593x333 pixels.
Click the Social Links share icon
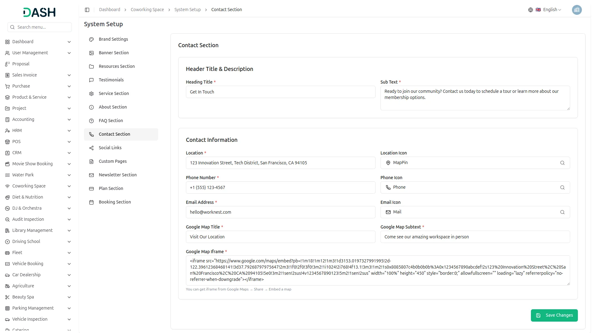(91, 148)
